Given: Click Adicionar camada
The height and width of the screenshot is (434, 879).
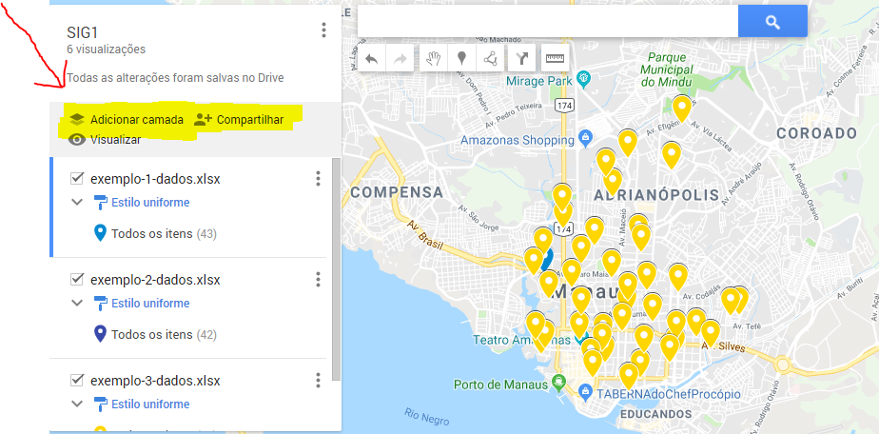Looking at the screenshot, I should click(127, 119).
